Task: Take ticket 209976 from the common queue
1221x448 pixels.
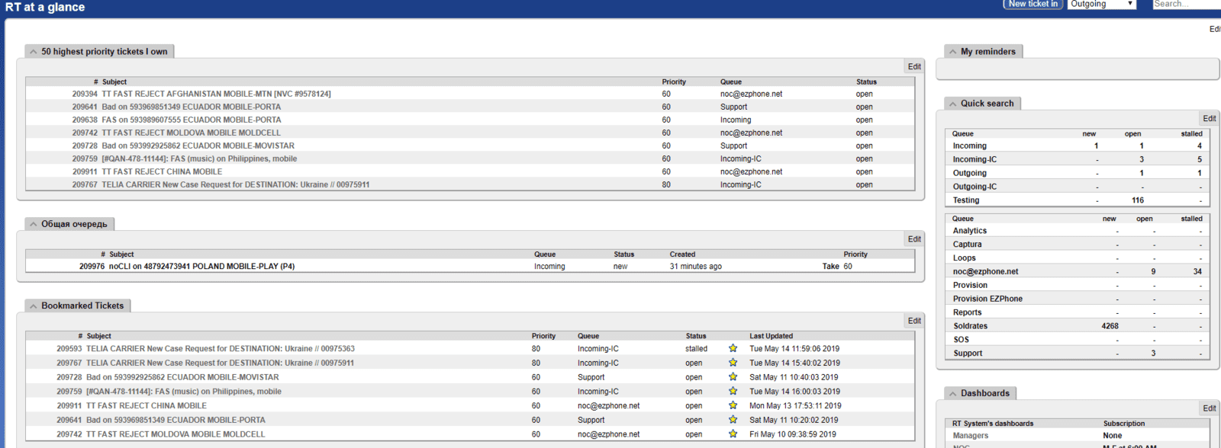Action: [x=830, y=267]
